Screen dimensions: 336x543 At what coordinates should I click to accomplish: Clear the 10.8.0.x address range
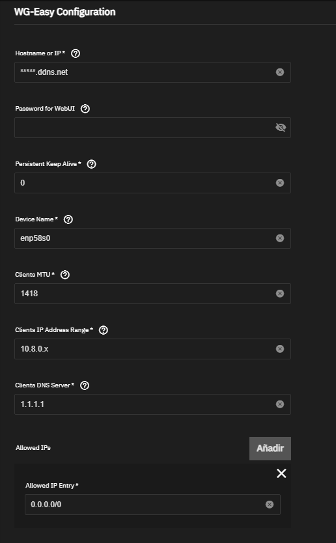280,349
